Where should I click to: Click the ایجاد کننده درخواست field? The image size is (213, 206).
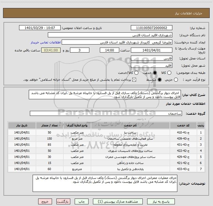(x=117, y=42)
